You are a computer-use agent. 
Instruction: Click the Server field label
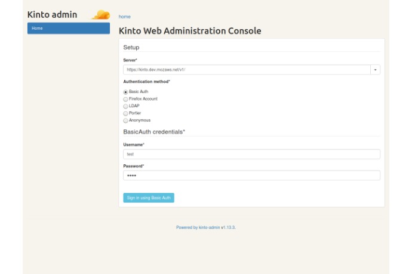click(x=130, y=60)
